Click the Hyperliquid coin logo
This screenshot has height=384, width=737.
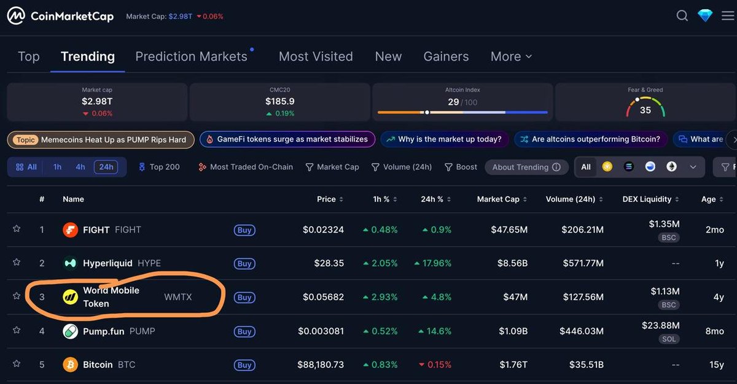click(x=71, y=263)
